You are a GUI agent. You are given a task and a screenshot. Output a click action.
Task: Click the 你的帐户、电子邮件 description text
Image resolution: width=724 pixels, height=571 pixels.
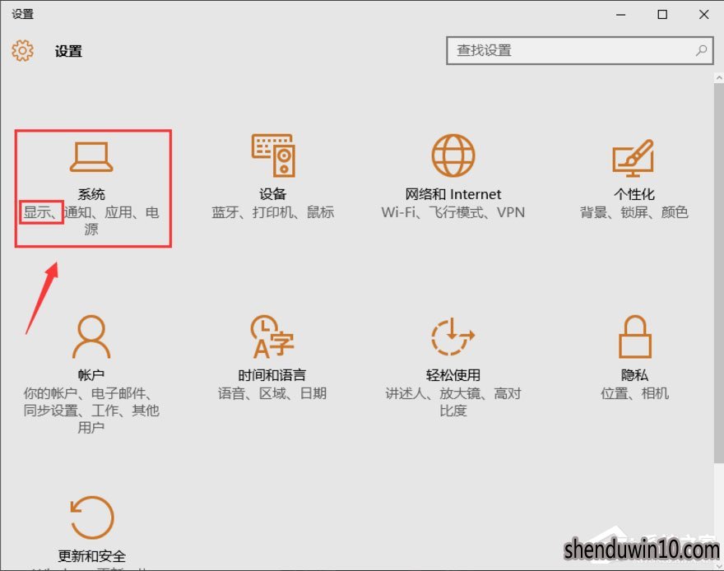(x=91, y=410)
